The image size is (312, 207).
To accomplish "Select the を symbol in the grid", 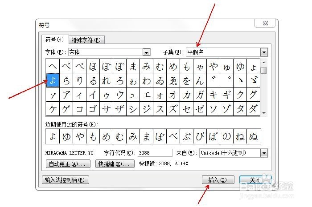I will (x=186, y=80).
